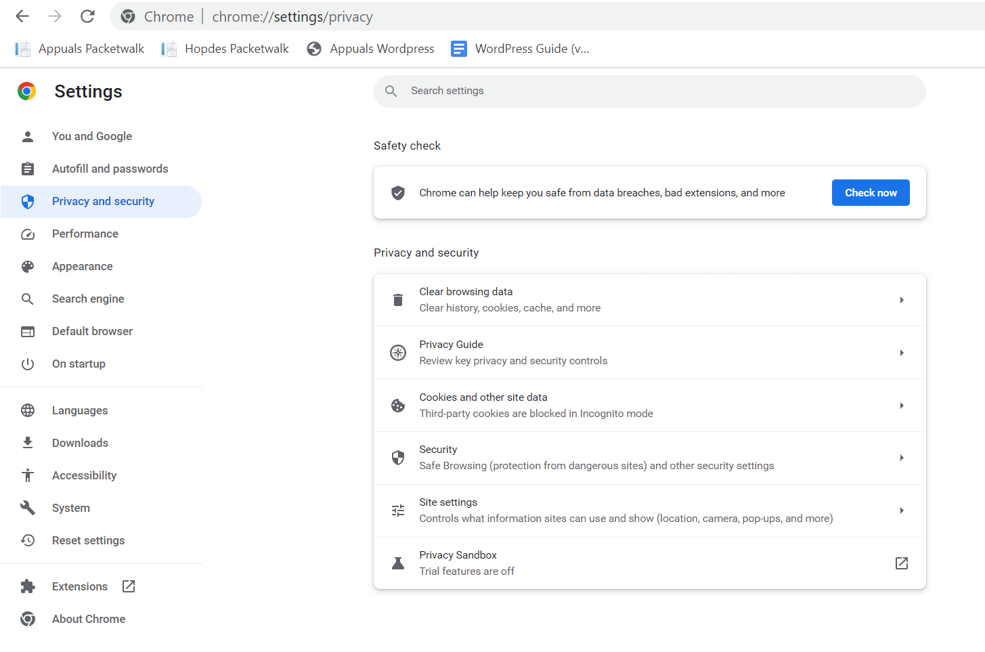Expand the Security row arrow

pos(902,458)
